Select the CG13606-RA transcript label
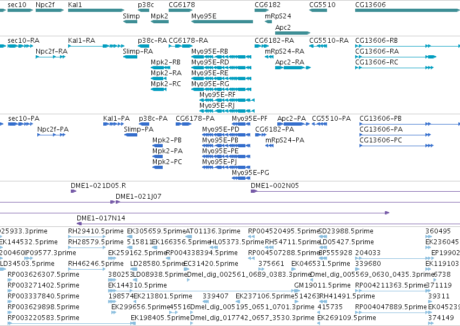This screenshot has height=326, width=460. click(x=377, y=51)
